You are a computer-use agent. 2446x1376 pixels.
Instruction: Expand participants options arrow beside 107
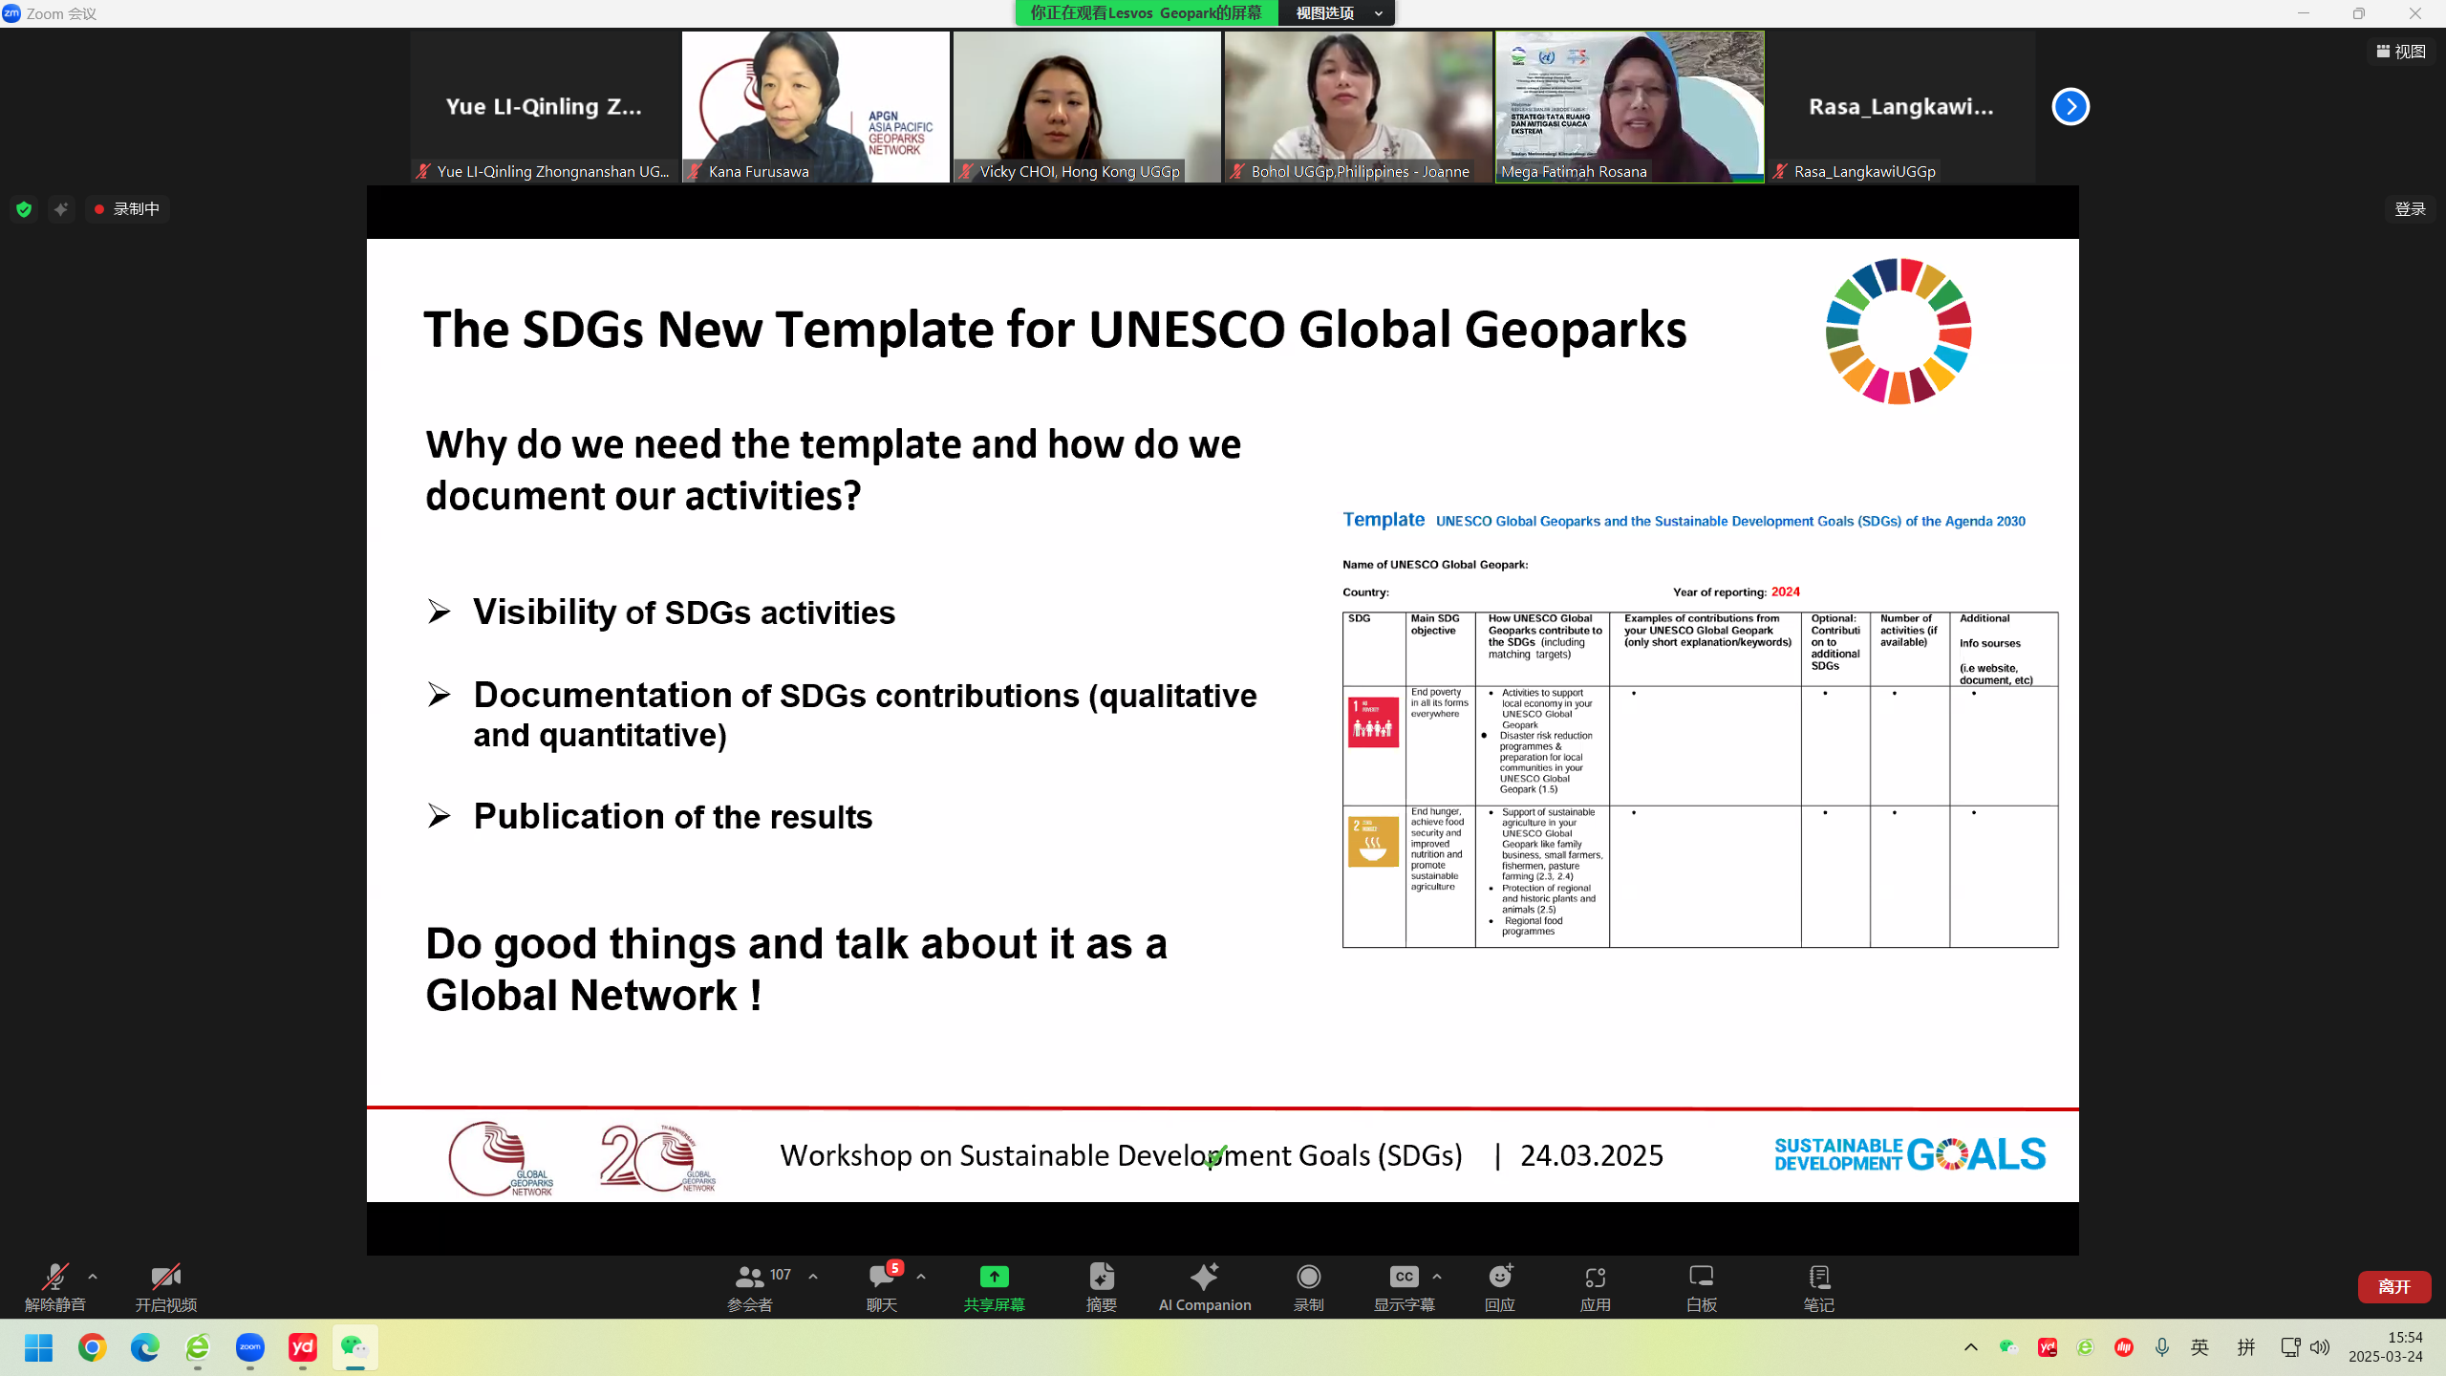point(813,1276)
